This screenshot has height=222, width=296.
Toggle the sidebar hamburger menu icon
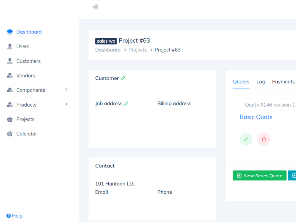click(95, 7)
